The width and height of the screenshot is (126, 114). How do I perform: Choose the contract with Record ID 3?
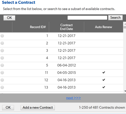[x=2, y=51]
